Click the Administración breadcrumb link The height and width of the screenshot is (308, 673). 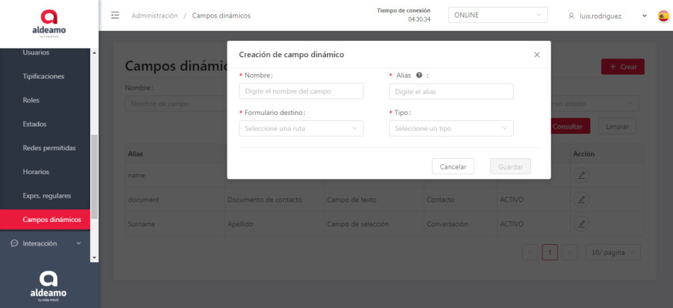(154, 15)
